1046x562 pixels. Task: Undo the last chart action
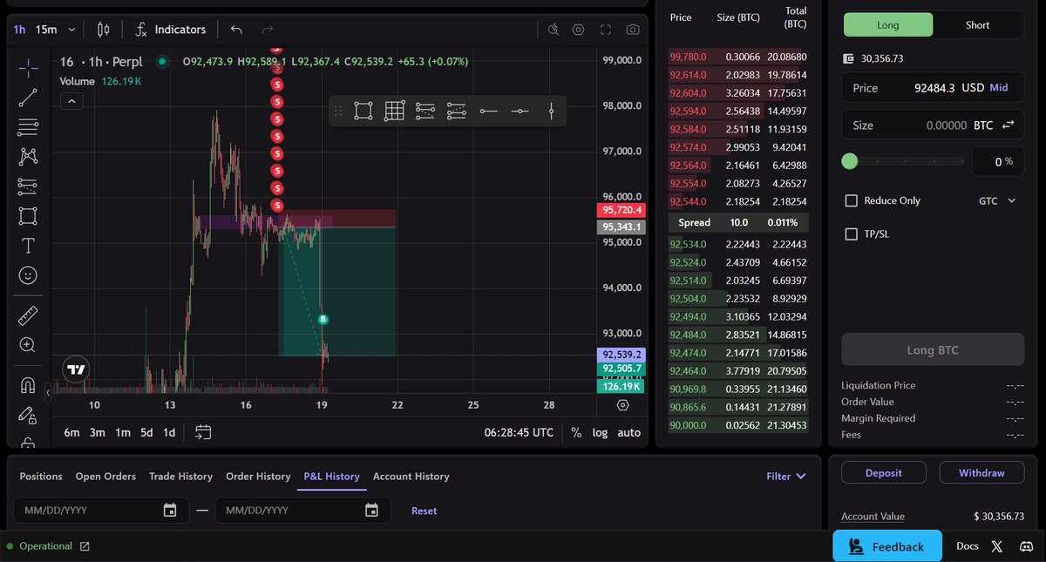(x=236, y=30)
